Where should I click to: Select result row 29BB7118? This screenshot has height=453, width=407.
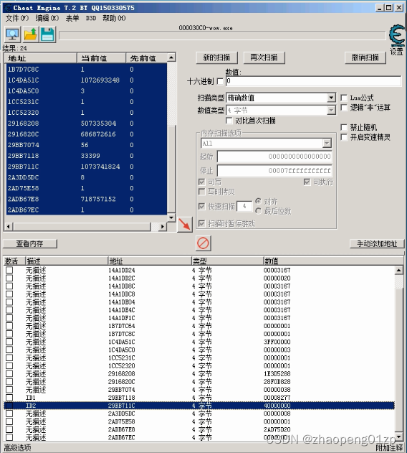pos(86,156)
